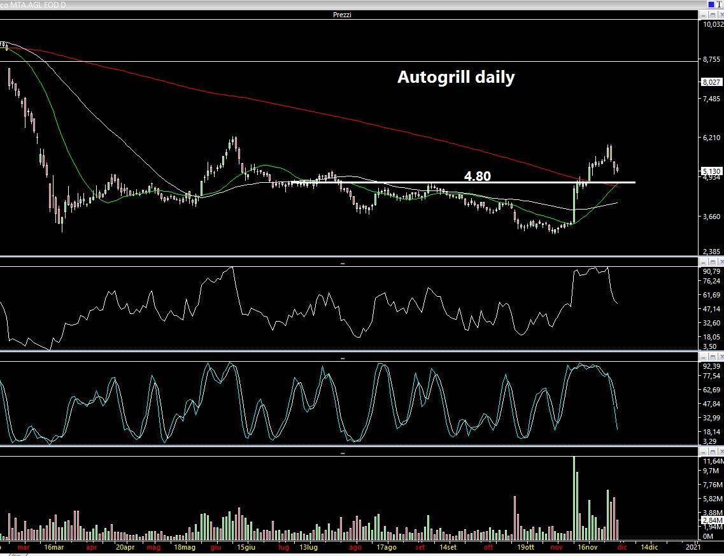Click the 0M volume scale value

[x=708, y=537]
